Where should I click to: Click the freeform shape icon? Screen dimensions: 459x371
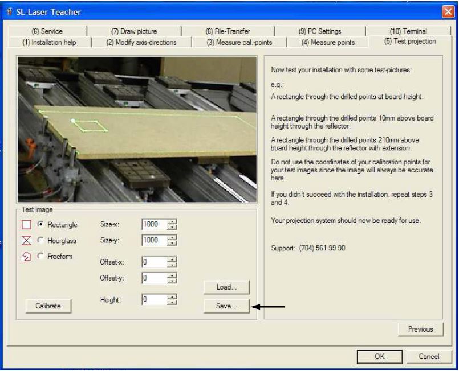point(26,257)
